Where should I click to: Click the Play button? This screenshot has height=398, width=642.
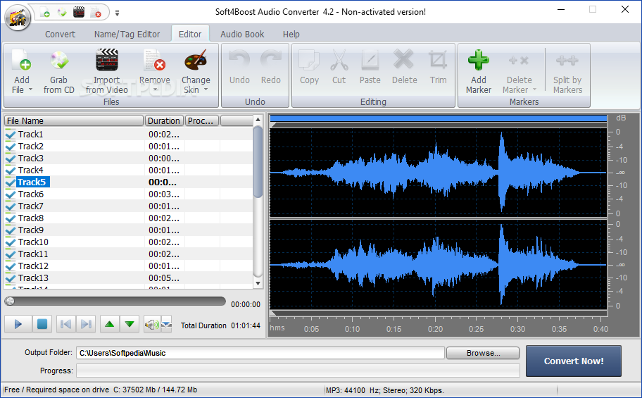tap(18, 324)
